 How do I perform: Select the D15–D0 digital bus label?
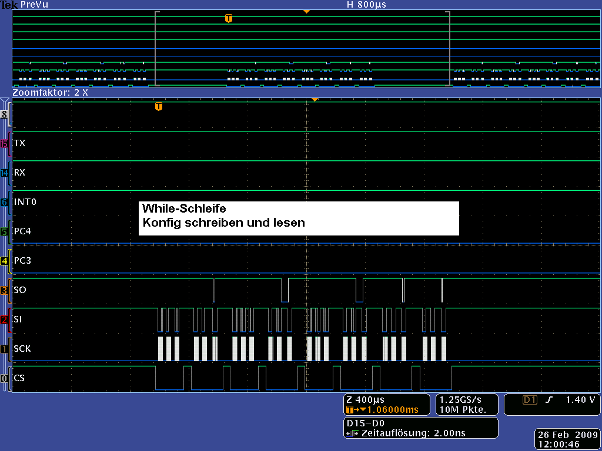pos(365,424)
